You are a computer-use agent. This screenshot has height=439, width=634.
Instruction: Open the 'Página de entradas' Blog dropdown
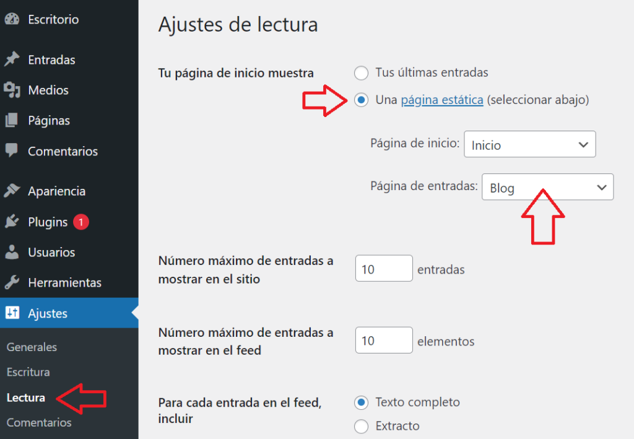tap(547, 187)
